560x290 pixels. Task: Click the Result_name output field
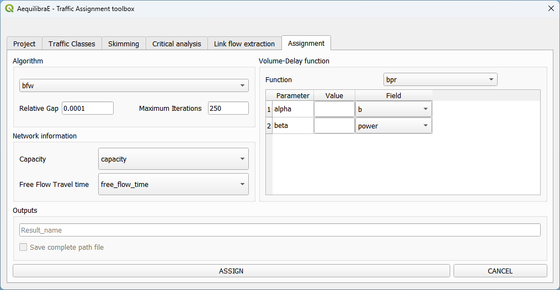(280, 230)
